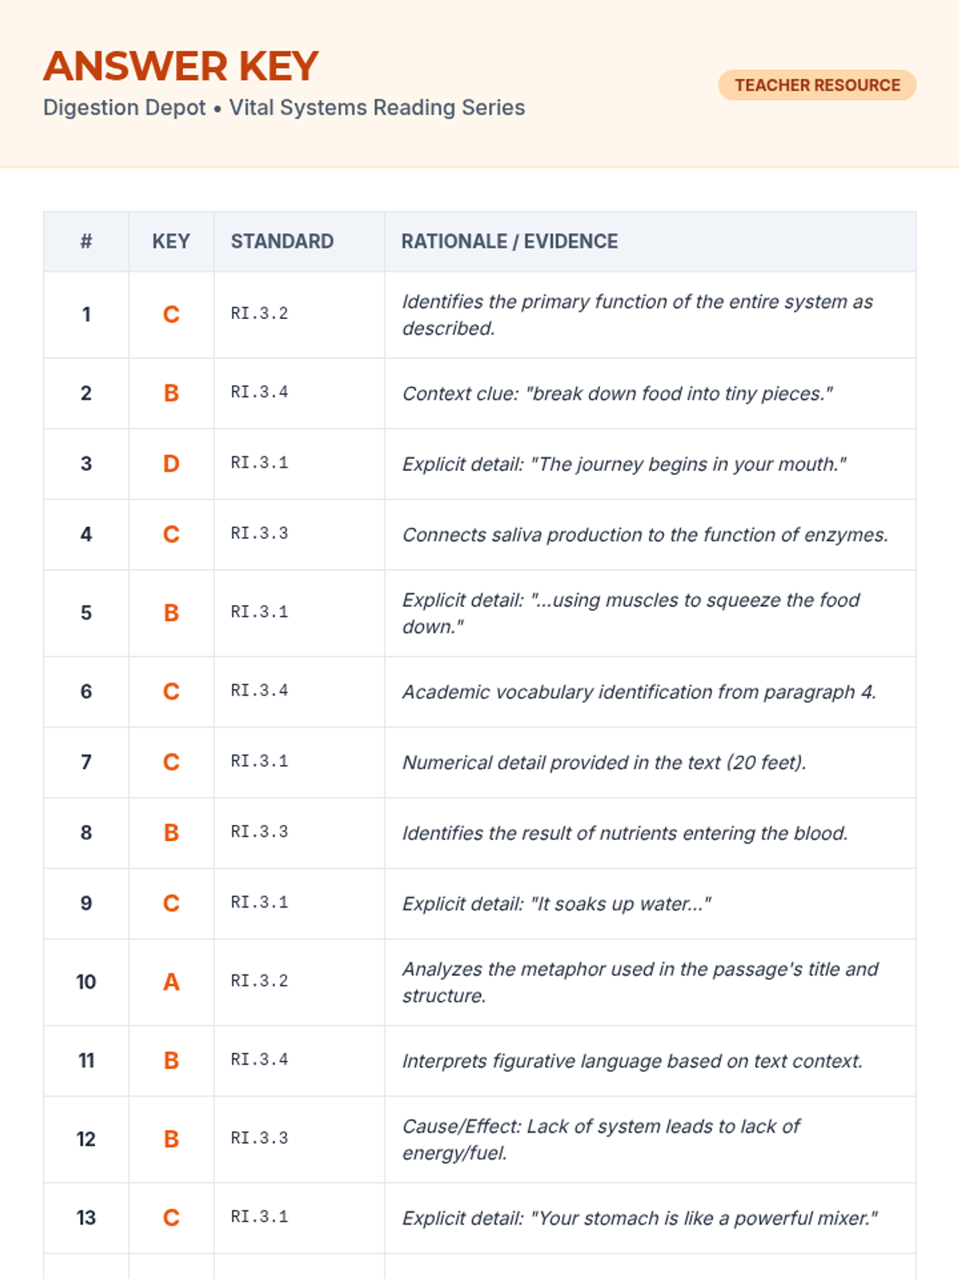Click answer letter D for question 3
959x1279 pixels.
point(171,464)
